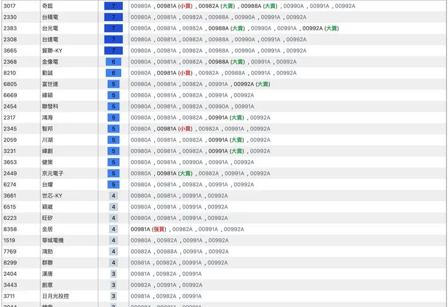This screenshot has width=448, height=307.
Task: Select the stock name 奇鋐
Action: [x=47, y=6]
